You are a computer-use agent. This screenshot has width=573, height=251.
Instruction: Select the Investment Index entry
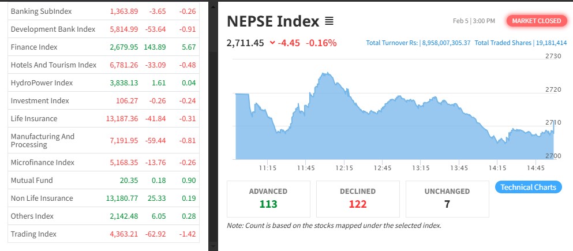click(x=40, y=101)
